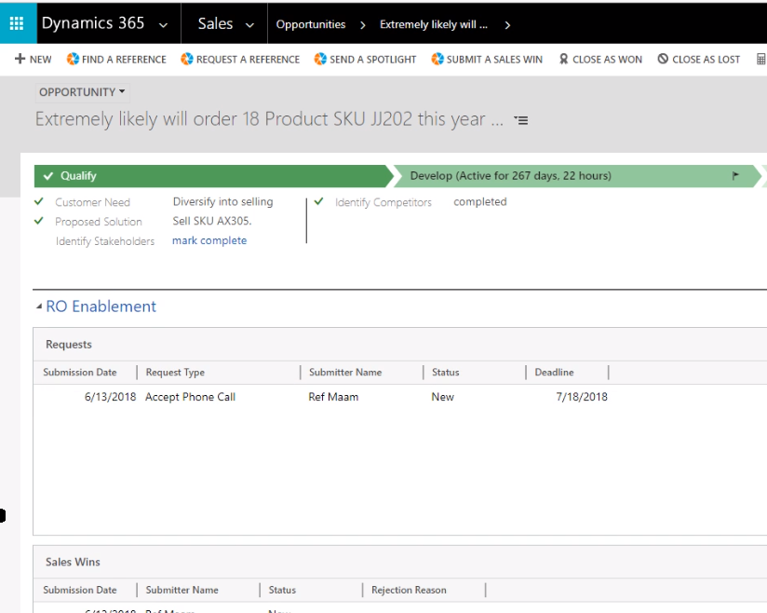Image resolution: width=767 pixels, height=613 pixels.
Task: Expand the Sales dropdown chevron
Action: pyautogui.click(x=249, y=25)
